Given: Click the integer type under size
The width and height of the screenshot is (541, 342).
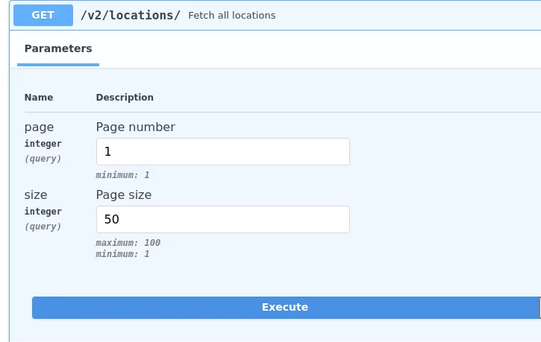Looking at the screenshot, I should (x=43, y=212).
